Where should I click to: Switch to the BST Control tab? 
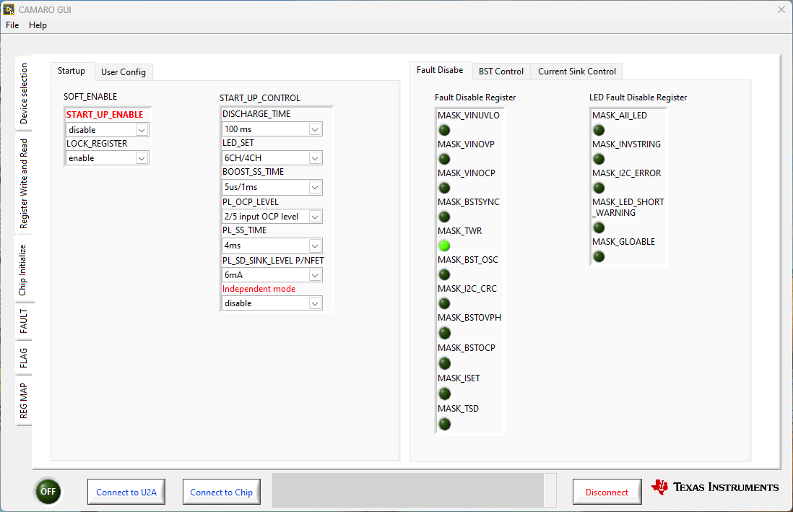[500, 71]
